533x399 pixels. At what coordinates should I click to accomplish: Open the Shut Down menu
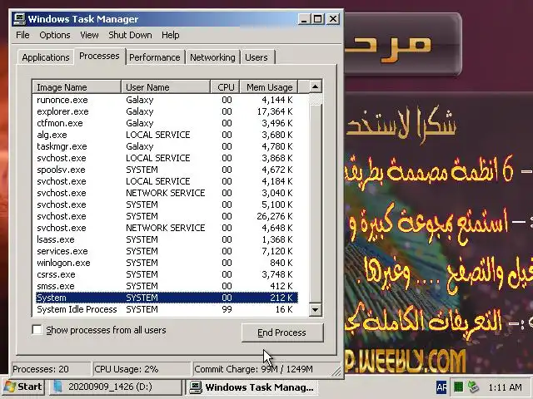pyautogui.click(x=130, y=35)
